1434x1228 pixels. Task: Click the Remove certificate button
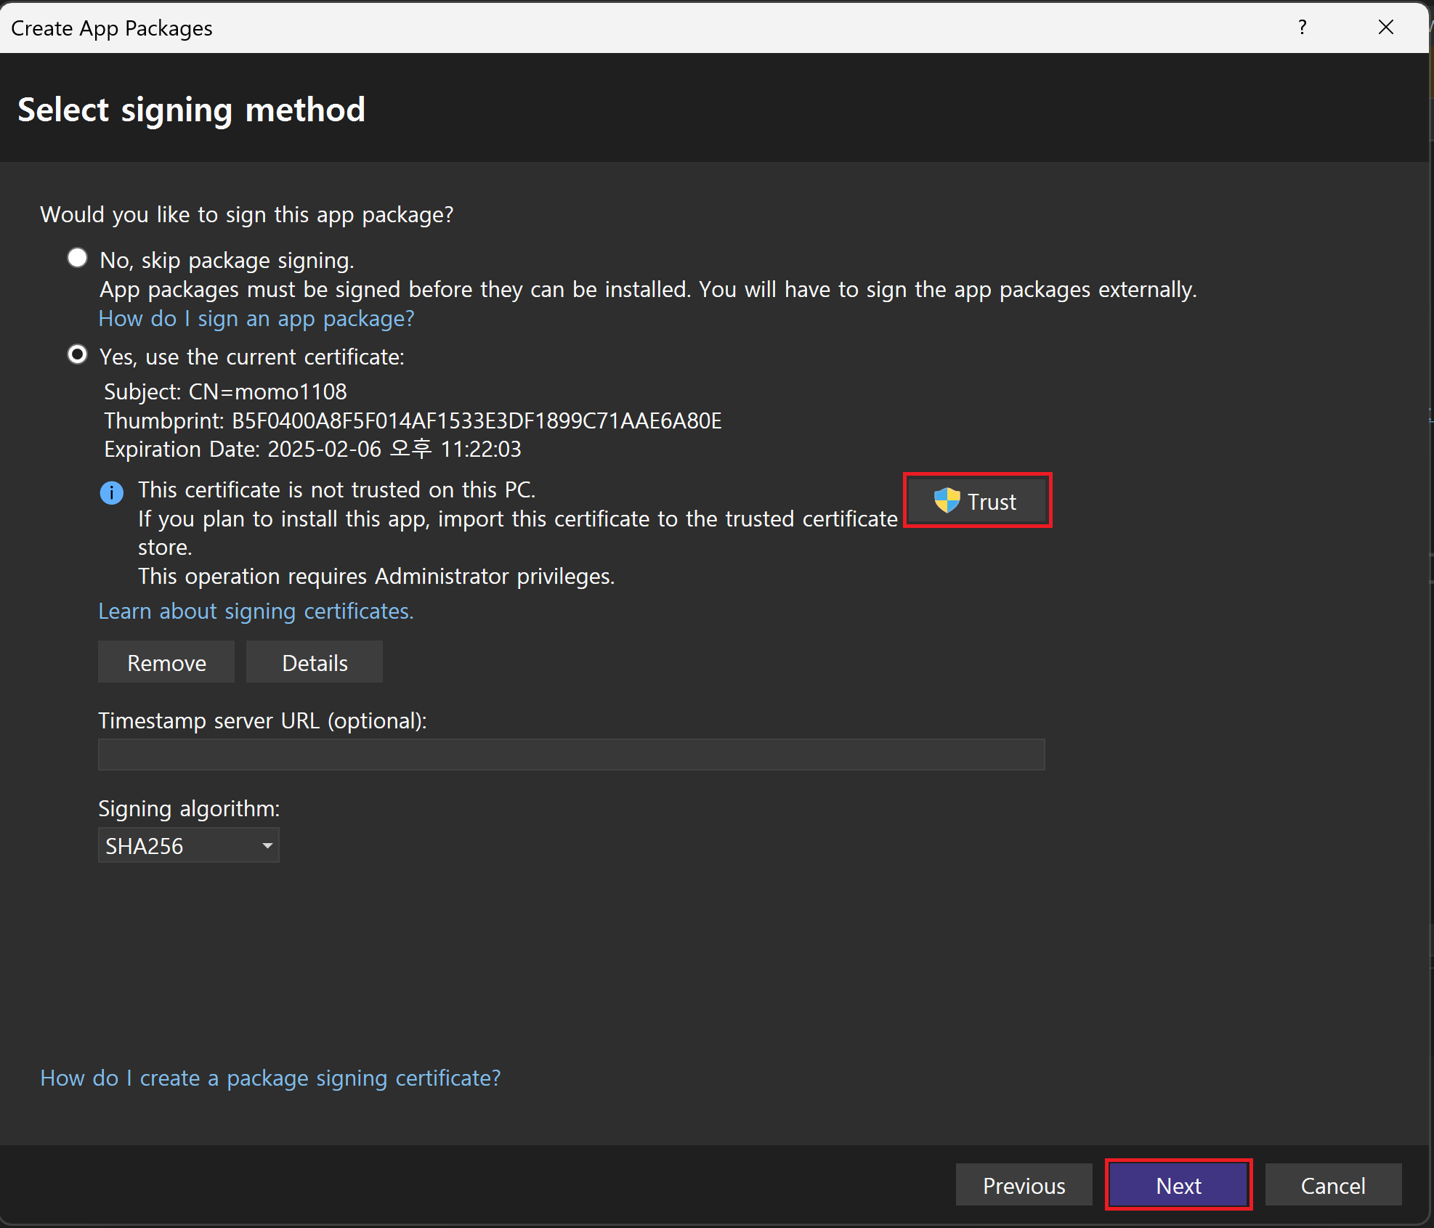tap(166, 662)
